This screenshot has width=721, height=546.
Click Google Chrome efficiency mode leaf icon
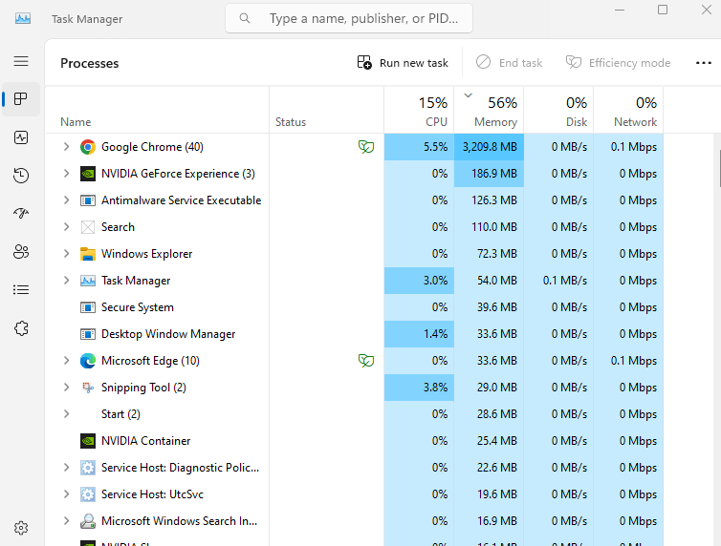(366, 147)
